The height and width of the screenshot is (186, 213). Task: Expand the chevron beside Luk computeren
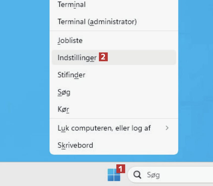click(167, 128)
